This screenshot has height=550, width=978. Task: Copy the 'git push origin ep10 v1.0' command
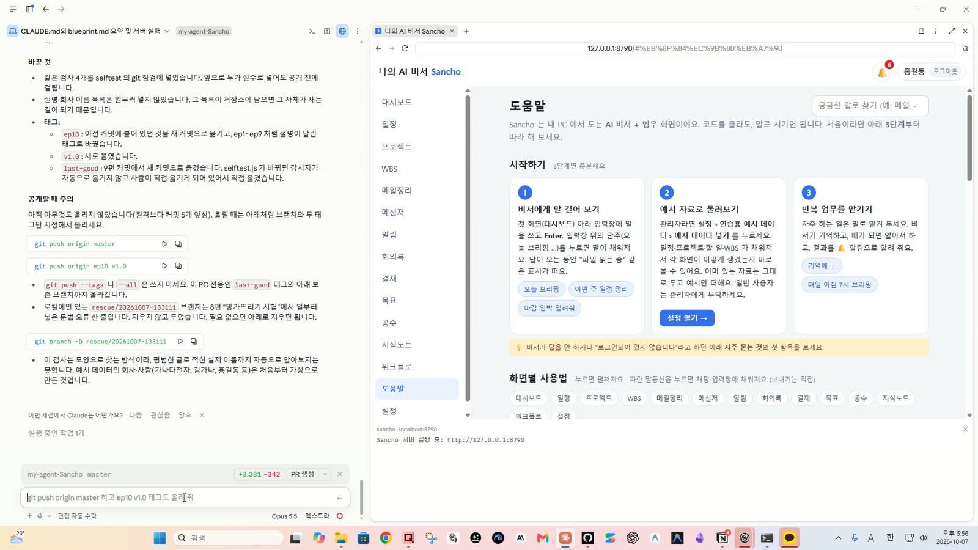tap(178, 266)
